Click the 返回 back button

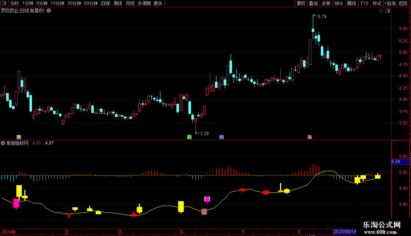click(403, 3)
